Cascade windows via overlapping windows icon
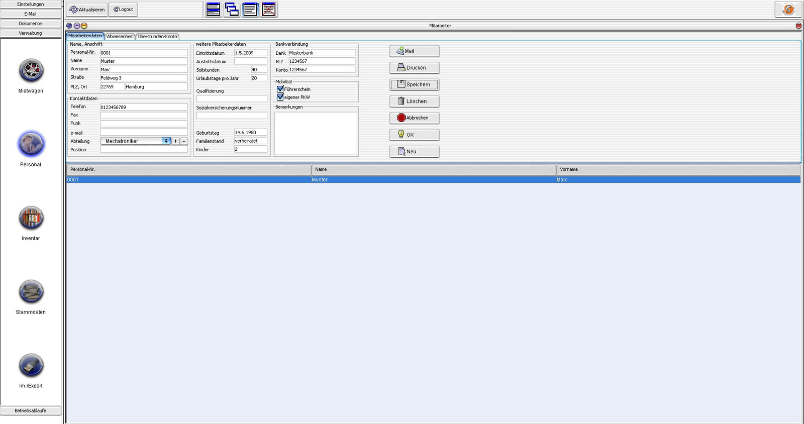The image size is (804, 424). coord(232,10)
